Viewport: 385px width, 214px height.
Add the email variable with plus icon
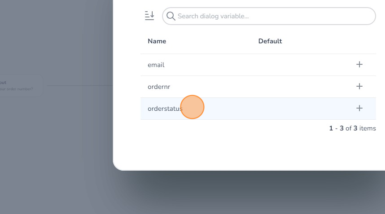pos(359,64)
